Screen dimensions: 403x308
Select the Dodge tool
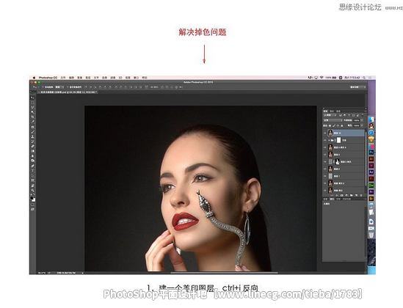point(32,161)
